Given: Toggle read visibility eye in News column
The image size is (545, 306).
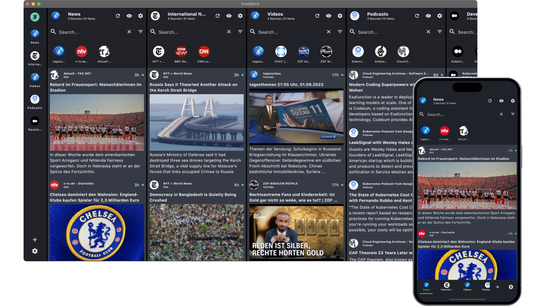Looking at the screenshot, I should pos(129,16).
